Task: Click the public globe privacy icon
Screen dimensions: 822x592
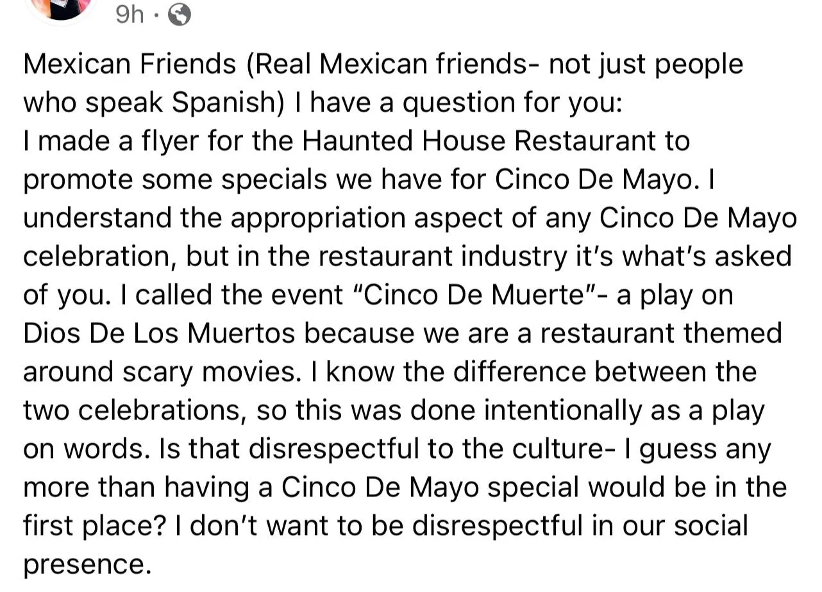Action: (179, 15)
